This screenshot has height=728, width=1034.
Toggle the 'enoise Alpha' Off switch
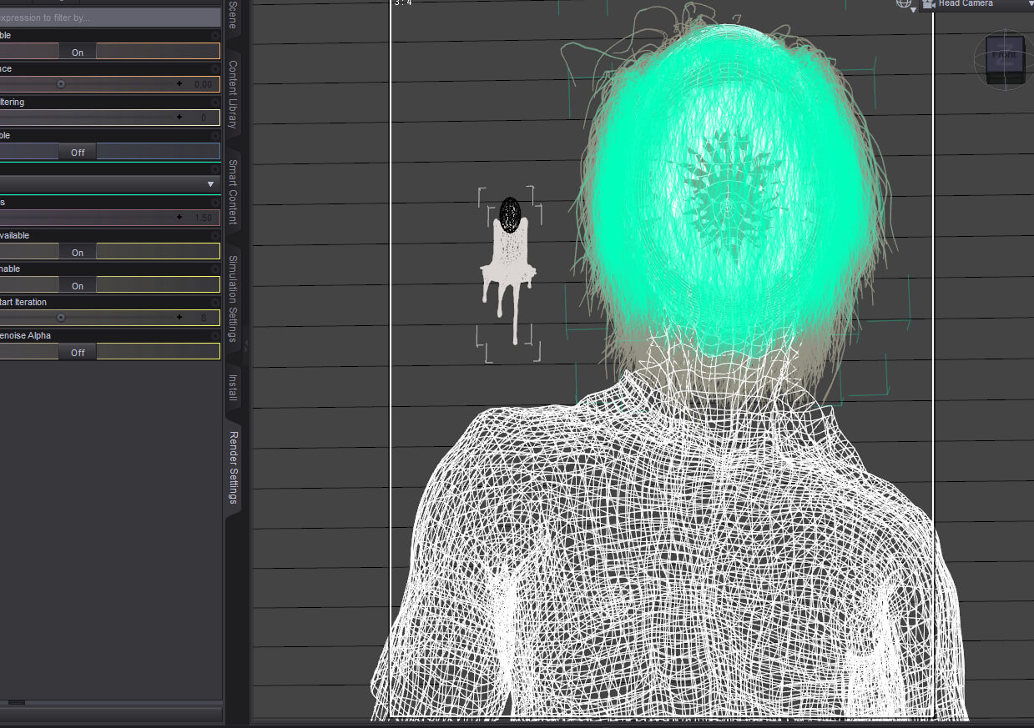pos(78,353)
